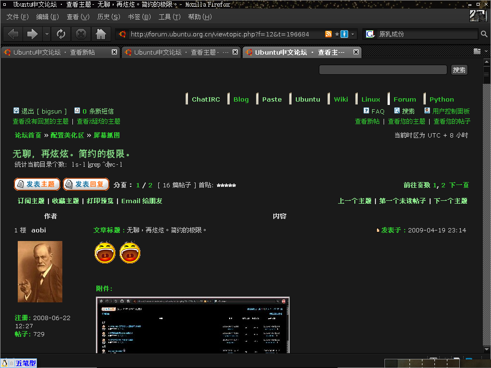Viewport: 491px width, 368px height.
Task: Go to 下一页 next page link
Action: [x=459, y=185]
